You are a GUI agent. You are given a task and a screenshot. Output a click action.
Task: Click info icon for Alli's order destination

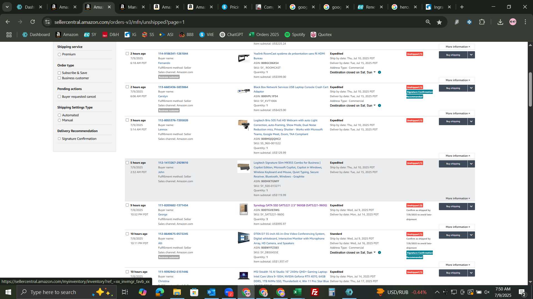379,252
